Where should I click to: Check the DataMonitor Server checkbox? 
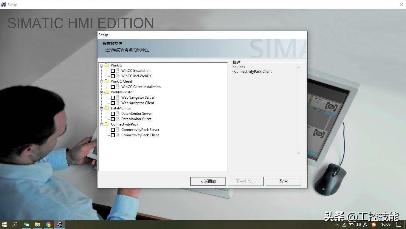pos(113,113)
